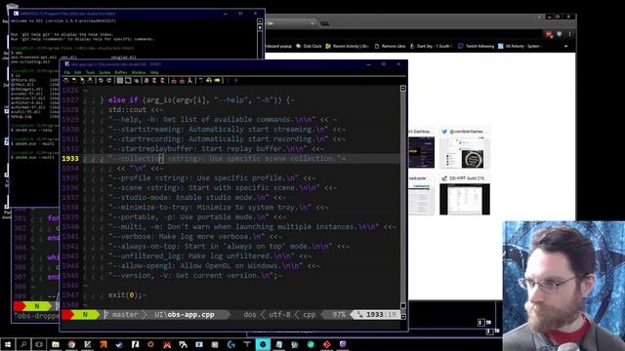This screenshot has height=351, width=625.
Task: Click the Run Script icon in gVim toolbar
Action: tap(189, 80)
